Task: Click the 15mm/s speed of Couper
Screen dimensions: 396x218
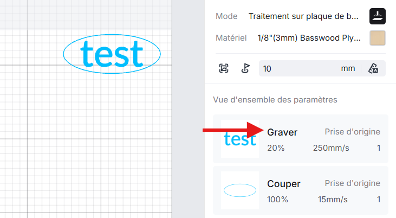Action: pyautogui.click(x=333, y=200)
